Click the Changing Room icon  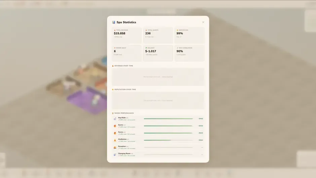pos(115,154)
